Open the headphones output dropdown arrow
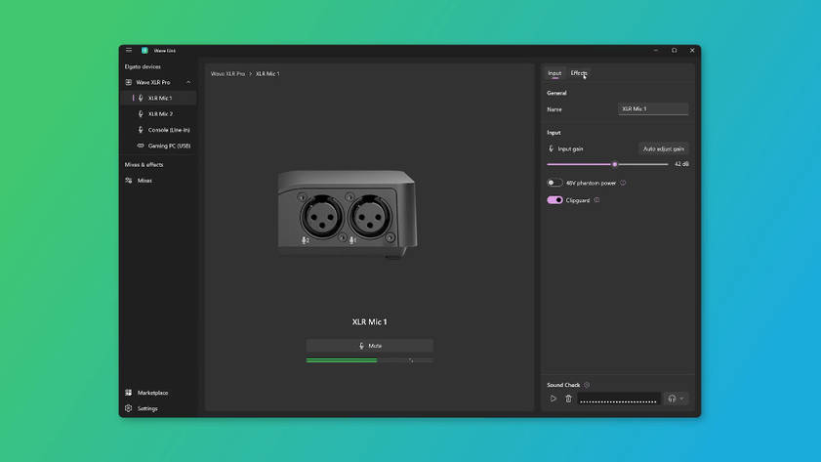Viewport: 821px width, 462px height. point(681,399)
